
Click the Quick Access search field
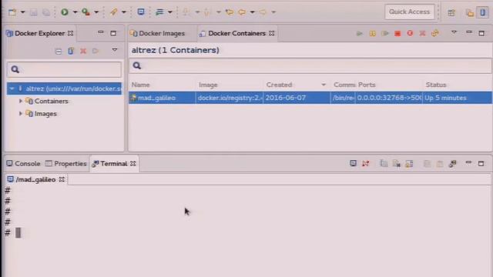point(409,12)
